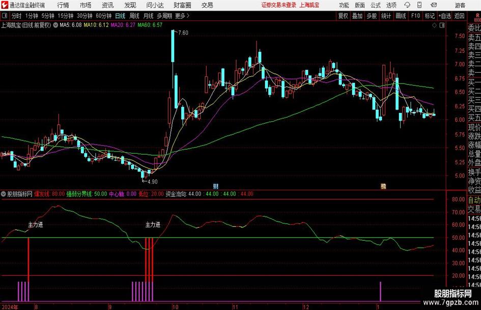The width and height of the screenshot is (481, 310).
Task: Toggle the left panel icon beside 分时
Action: [x=4, y=16]
